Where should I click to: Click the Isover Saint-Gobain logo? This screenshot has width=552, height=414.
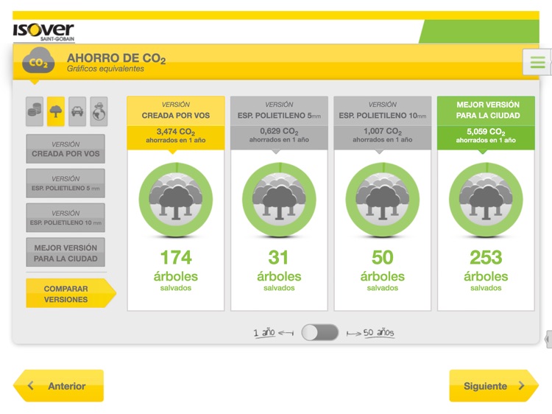(43, 32)
